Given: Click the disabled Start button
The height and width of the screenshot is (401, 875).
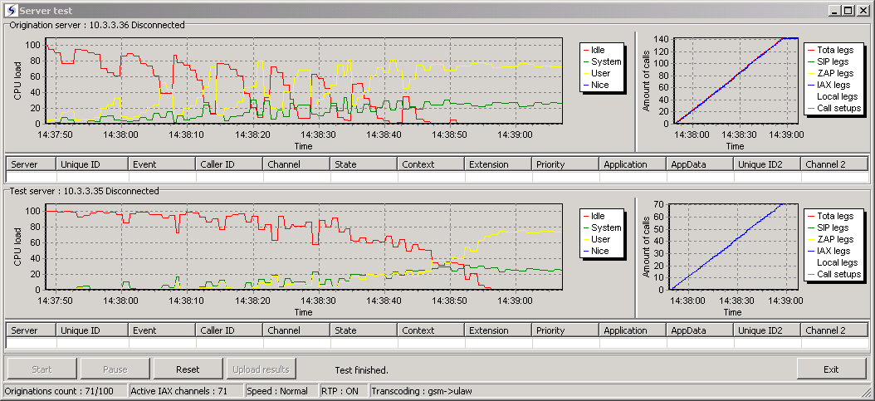Looking at the screenshot, I should [x=42, y=369].
